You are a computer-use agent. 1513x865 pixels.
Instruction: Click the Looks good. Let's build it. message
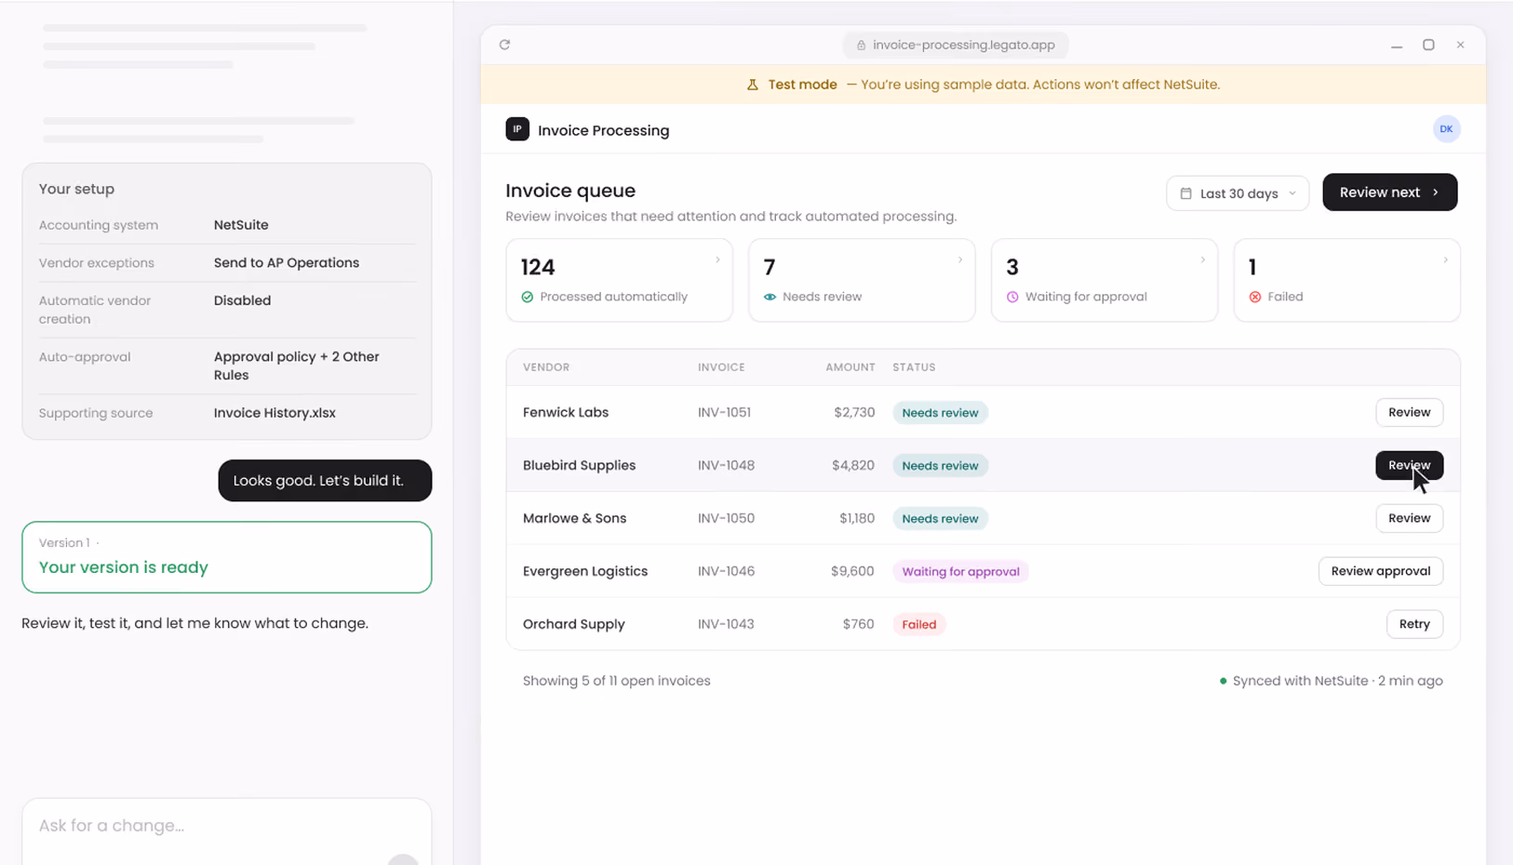point(325,481)
